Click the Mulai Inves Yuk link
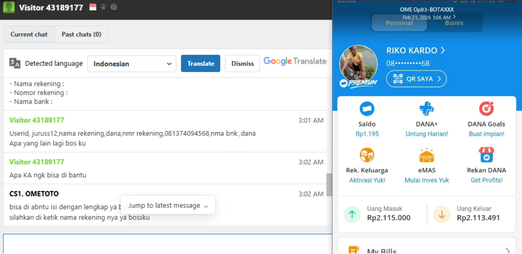This screenshot has width=522, height=254. [x=426, y=180]
